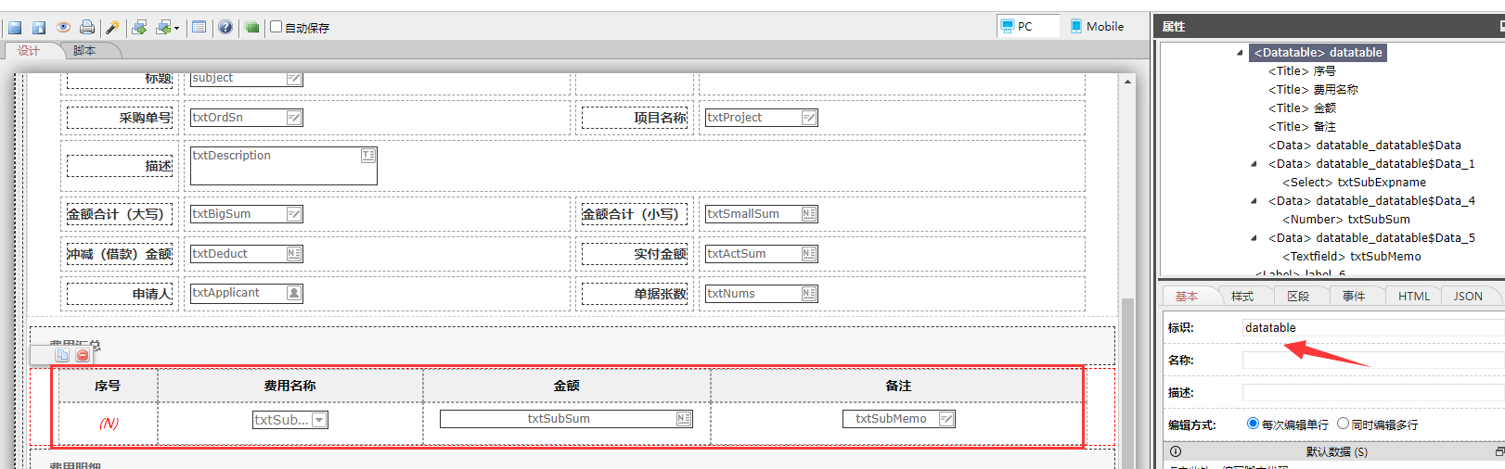Select the 金额合计（大写） label
The image size is (1505, 469).
point(120,214)
